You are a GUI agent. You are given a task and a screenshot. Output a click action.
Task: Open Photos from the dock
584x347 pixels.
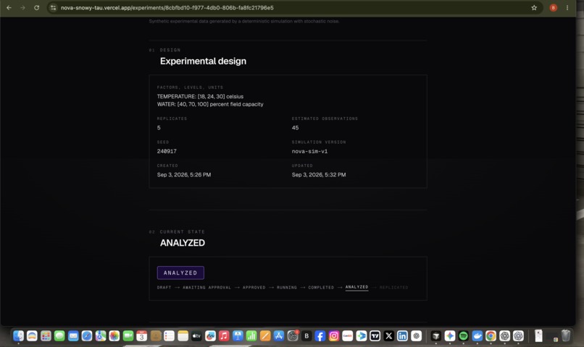(x=114, y=336)
